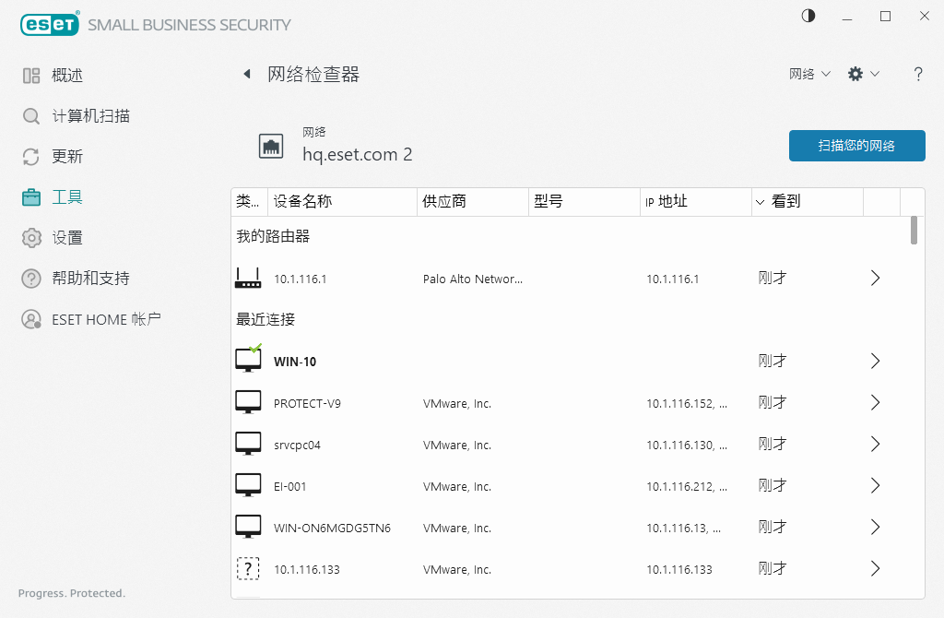Sort by the 看到 column header
Screen dimensions: 944x618
click(x=785, y=202)
